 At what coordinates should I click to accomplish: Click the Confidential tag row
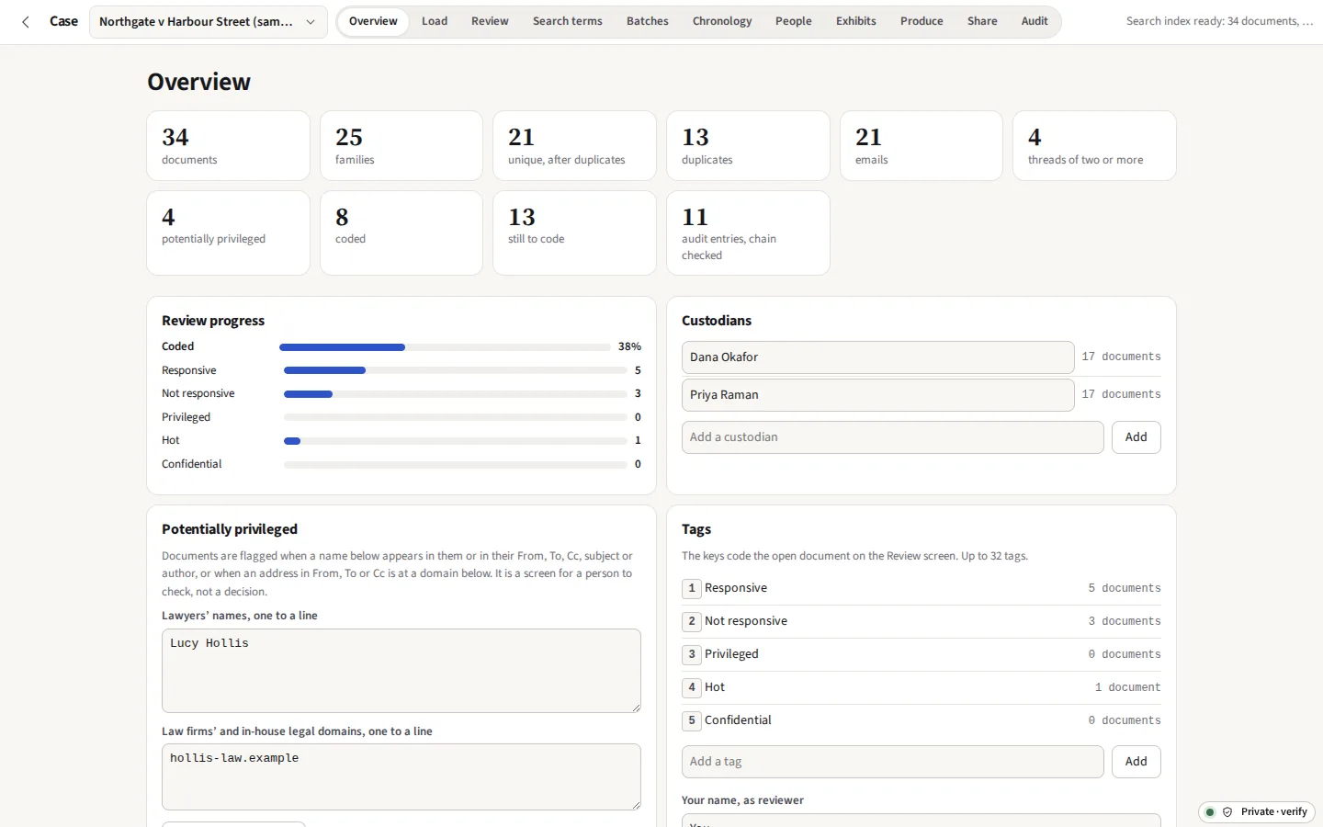[x=922, y=720]
